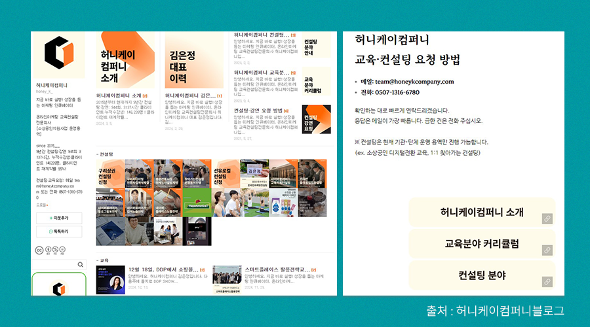Click the link icon on 컨설팅 분야
This screenshot has height=327, width=590.
pyautogui.click(x=547, y=282)
